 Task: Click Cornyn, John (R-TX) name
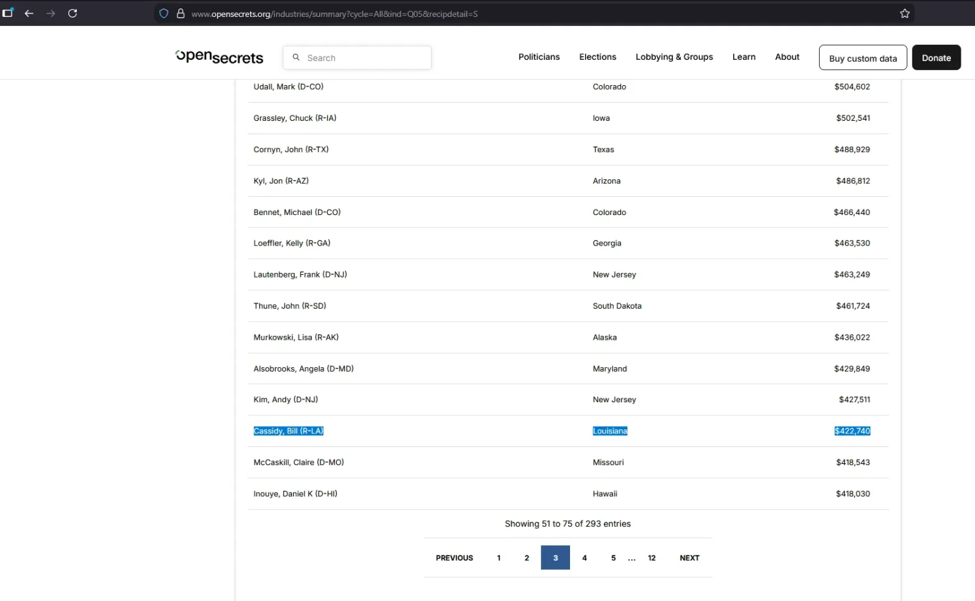tap(291, 149)
